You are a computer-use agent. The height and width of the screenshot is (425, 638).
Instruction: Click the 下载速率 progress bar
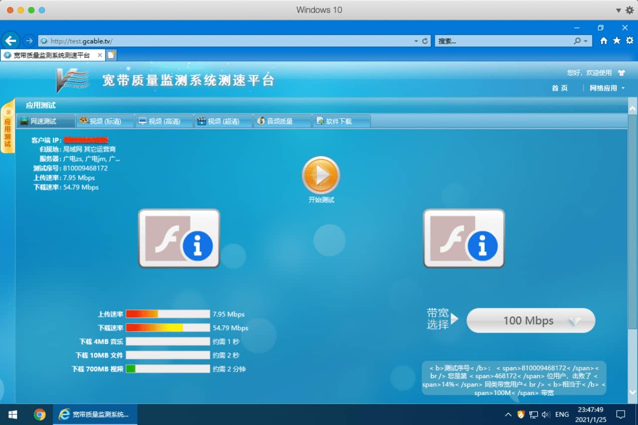coord(167,328)
